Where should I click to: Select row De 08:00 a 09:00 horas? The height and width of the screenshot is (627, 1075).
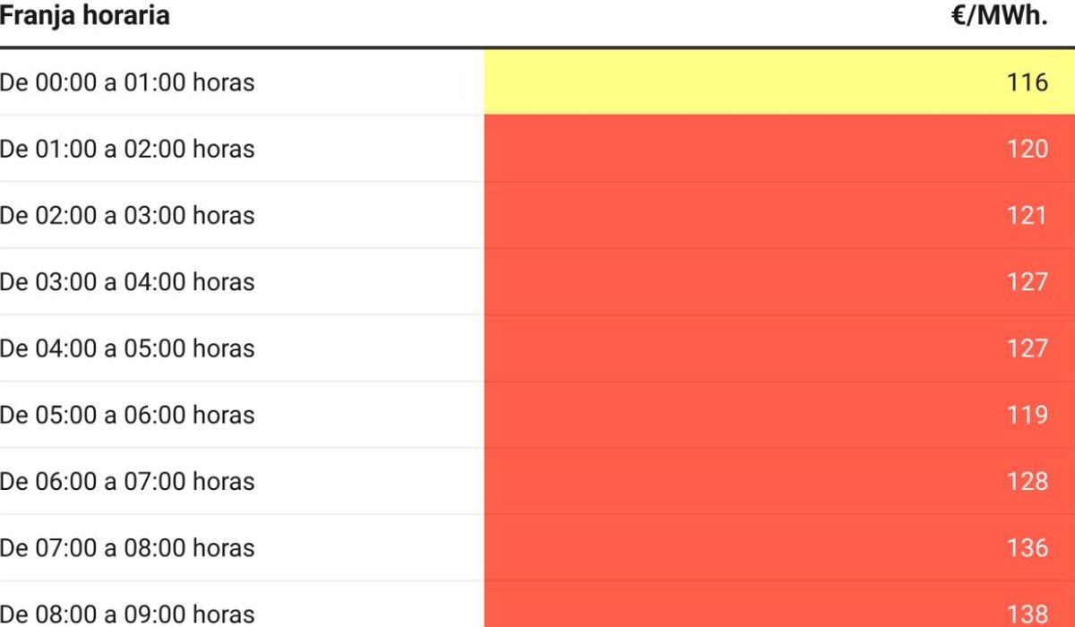[537, 605]
